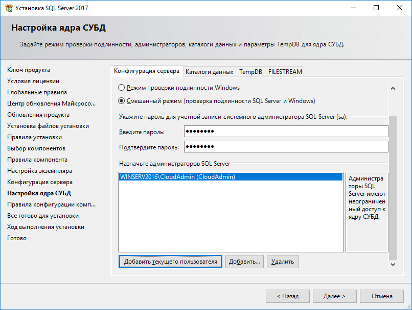Switch to the TempDB tab

click(x=250, y=72)
